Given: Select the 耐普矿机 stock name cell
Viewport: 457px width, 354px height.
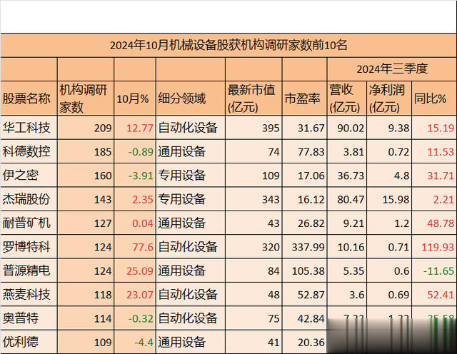Looking at the screenshot, I should pos(29,223).
